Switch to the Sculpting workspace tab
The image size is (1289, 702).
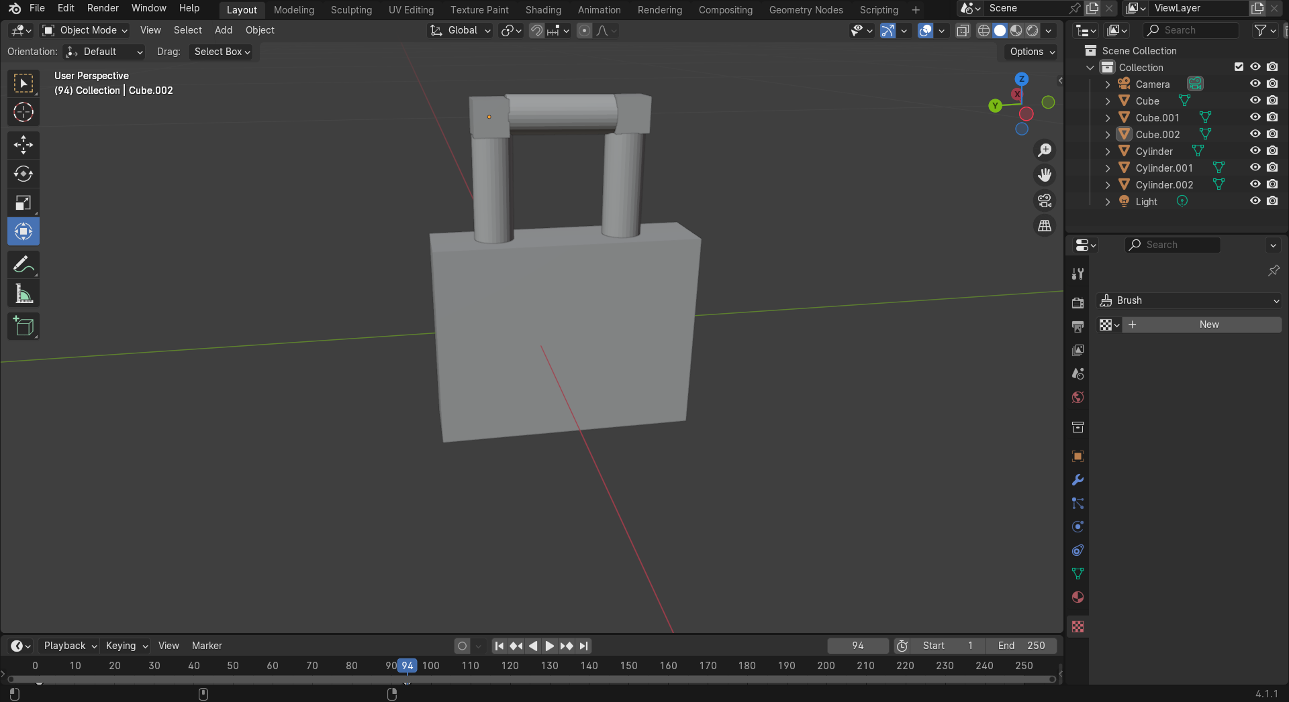click(x=351, y=10)
